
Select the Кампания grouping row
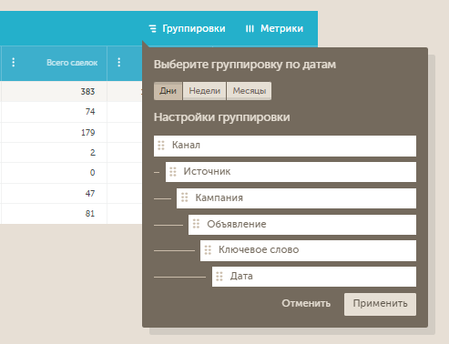[x=296, y=198]
